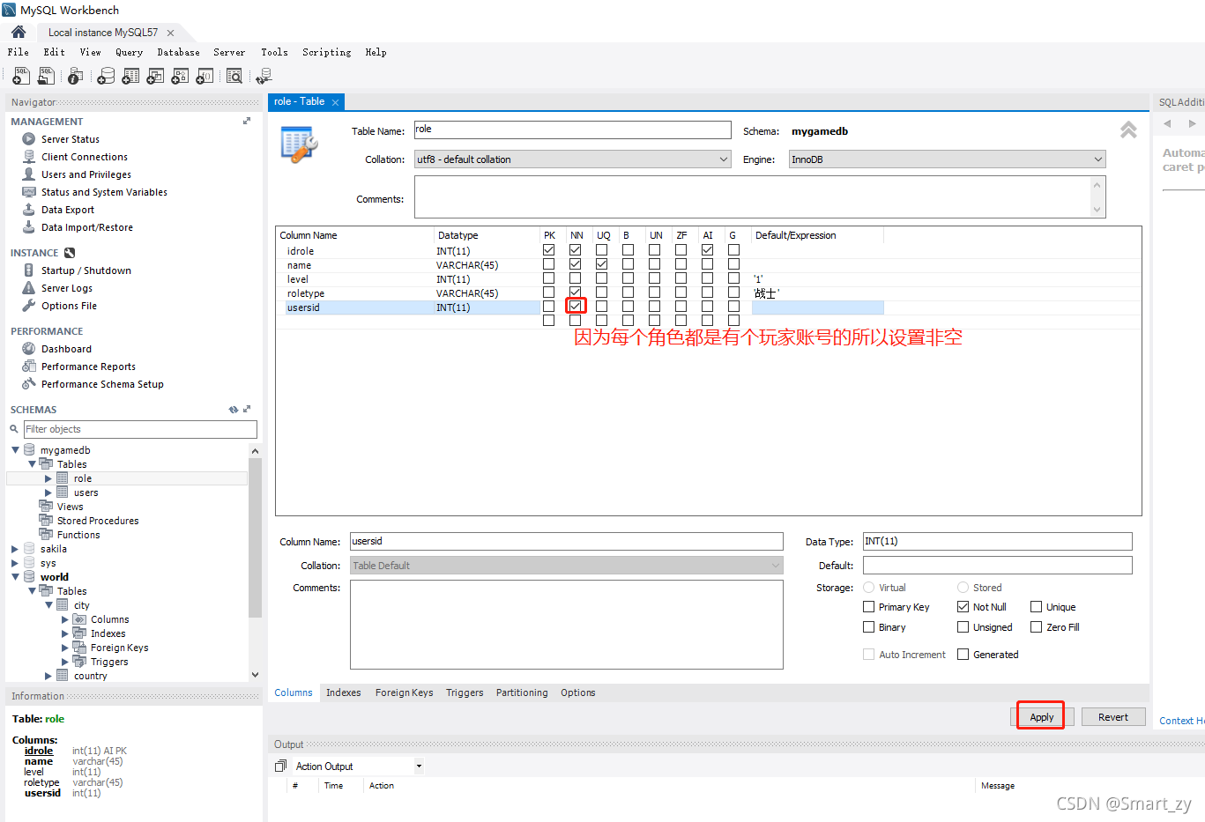The image size is (1205, 822).
Task: Check Primary Key in storage options
Action: (869, 607)
